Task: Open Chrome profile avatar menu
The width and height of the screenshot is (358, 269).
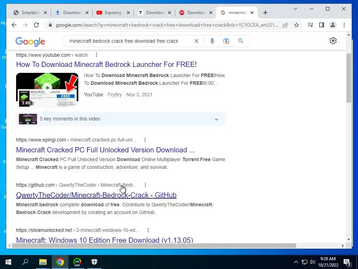Action: click(333, 25)
